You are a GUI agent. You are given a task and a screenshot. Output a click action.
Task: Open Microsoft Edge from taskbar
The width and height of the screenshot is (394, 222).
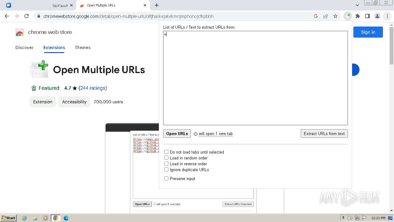(x=66, y=218)
